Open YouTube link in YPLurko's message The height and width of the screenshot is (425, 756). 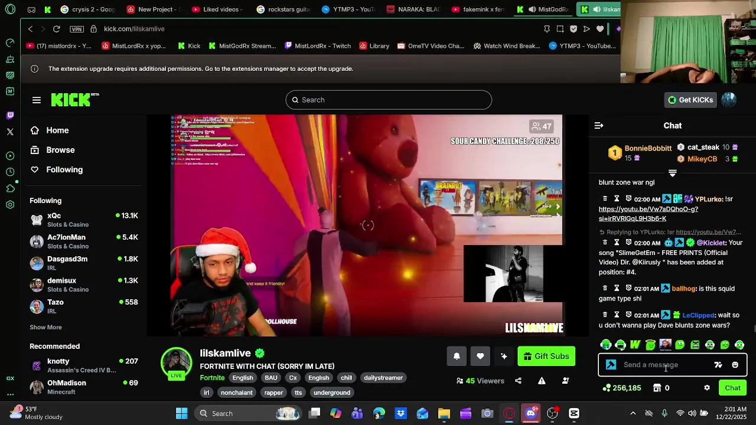[648, 214]
